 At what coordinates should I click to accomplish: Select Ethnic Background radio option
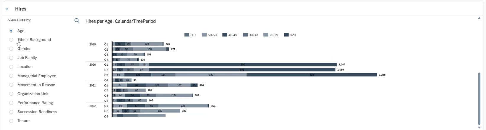[11, 40]
